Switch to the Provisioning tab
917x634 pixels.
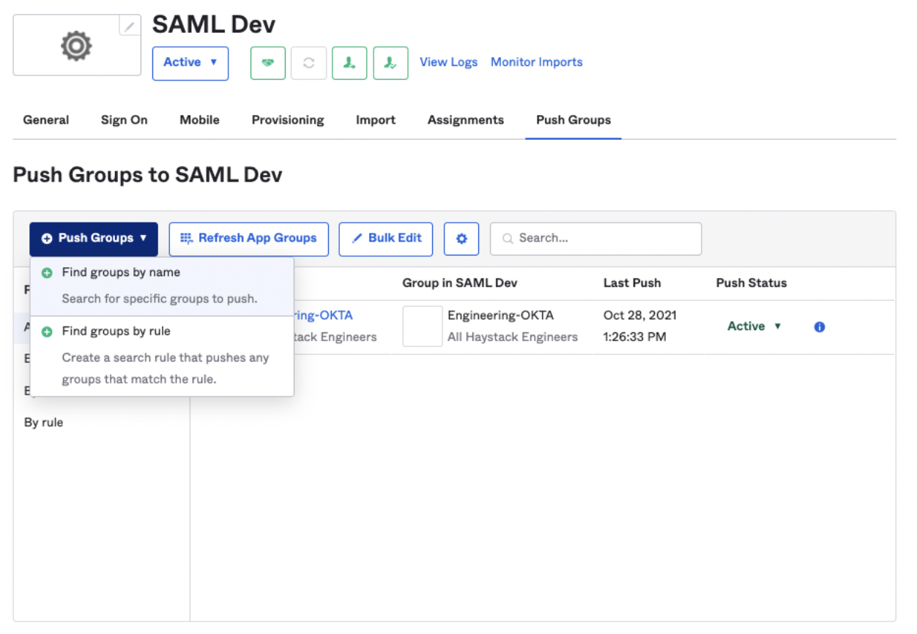point(288,120)
